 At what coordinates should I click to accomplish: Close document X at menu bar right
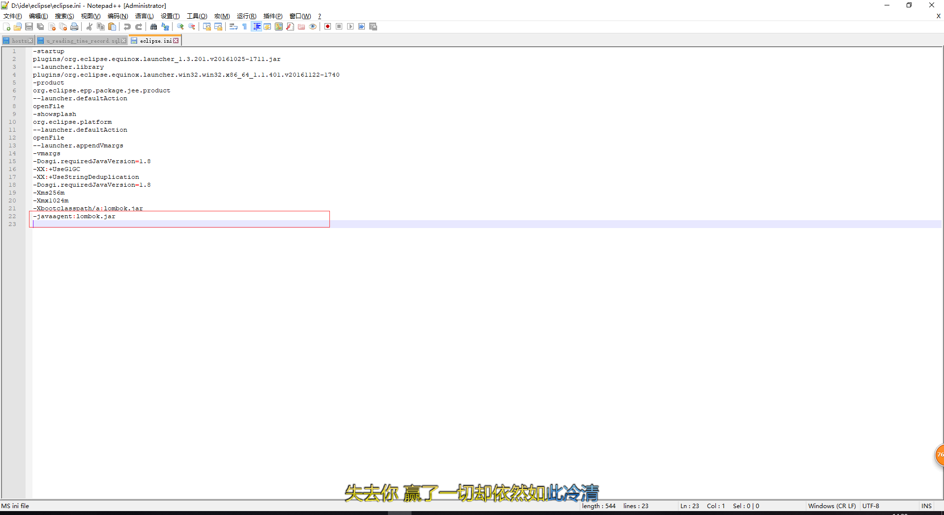click(x=938, y=16)
